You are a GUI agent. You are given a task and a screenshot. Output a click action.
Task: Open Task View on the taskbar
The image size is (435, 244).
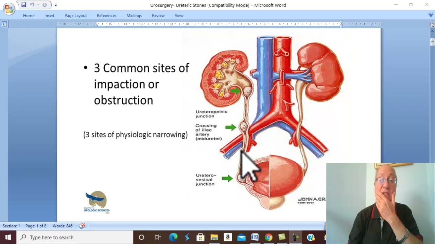pos(157,237)
